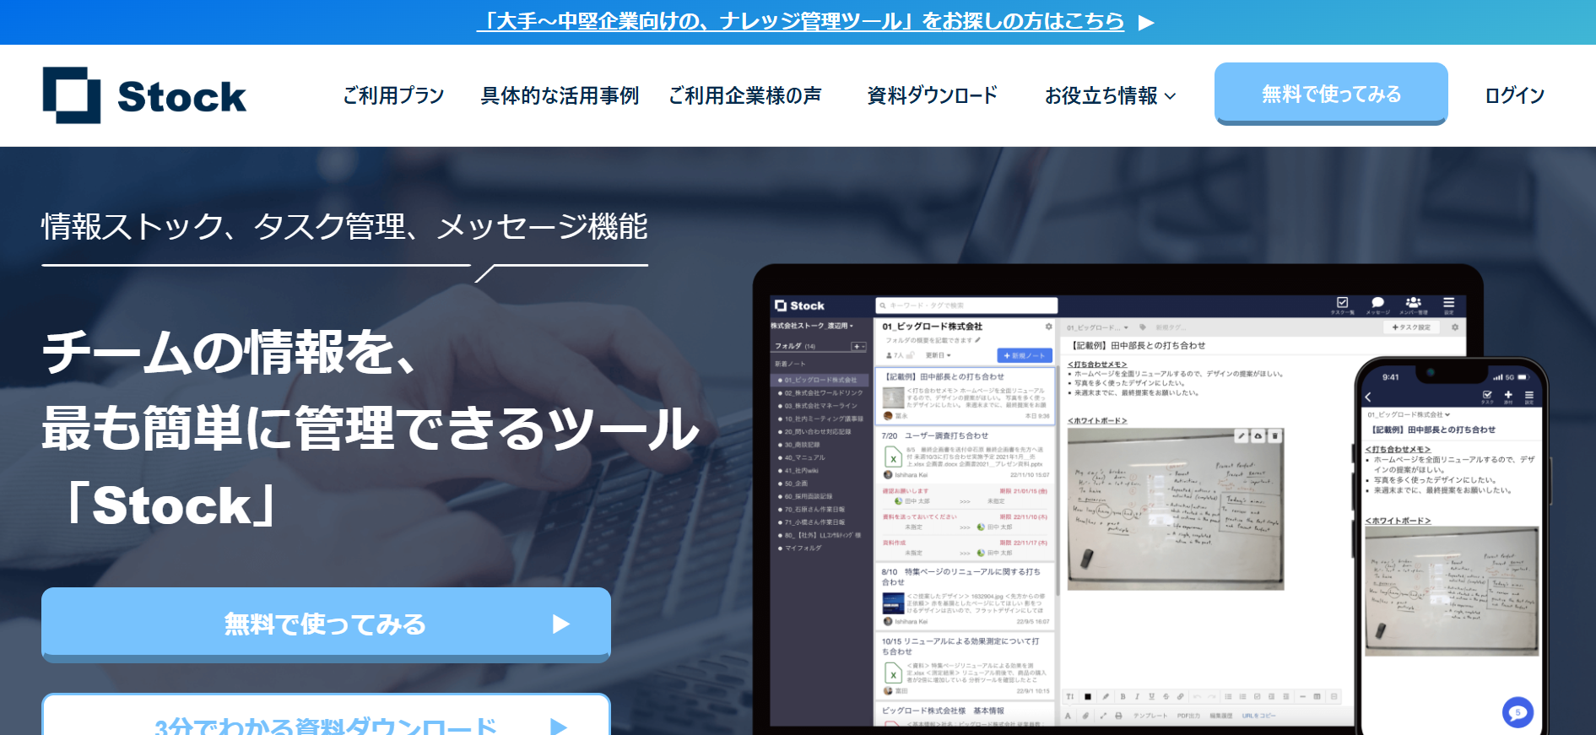1596x735 pixels.
Task: Expand 株式会社ストーク workspace dropdown
Action: (812, 326)
